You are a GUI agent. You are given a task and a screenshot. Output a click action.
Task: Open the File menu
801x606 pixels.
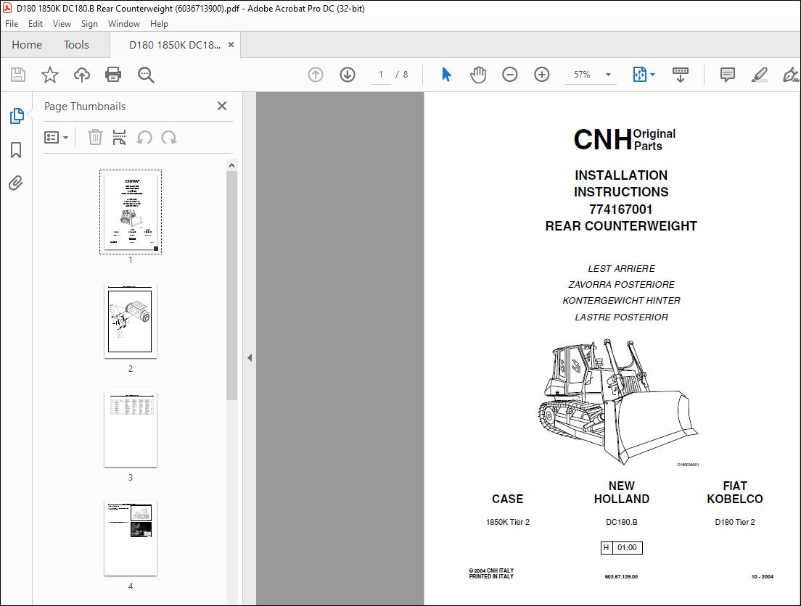coord(11,24)
